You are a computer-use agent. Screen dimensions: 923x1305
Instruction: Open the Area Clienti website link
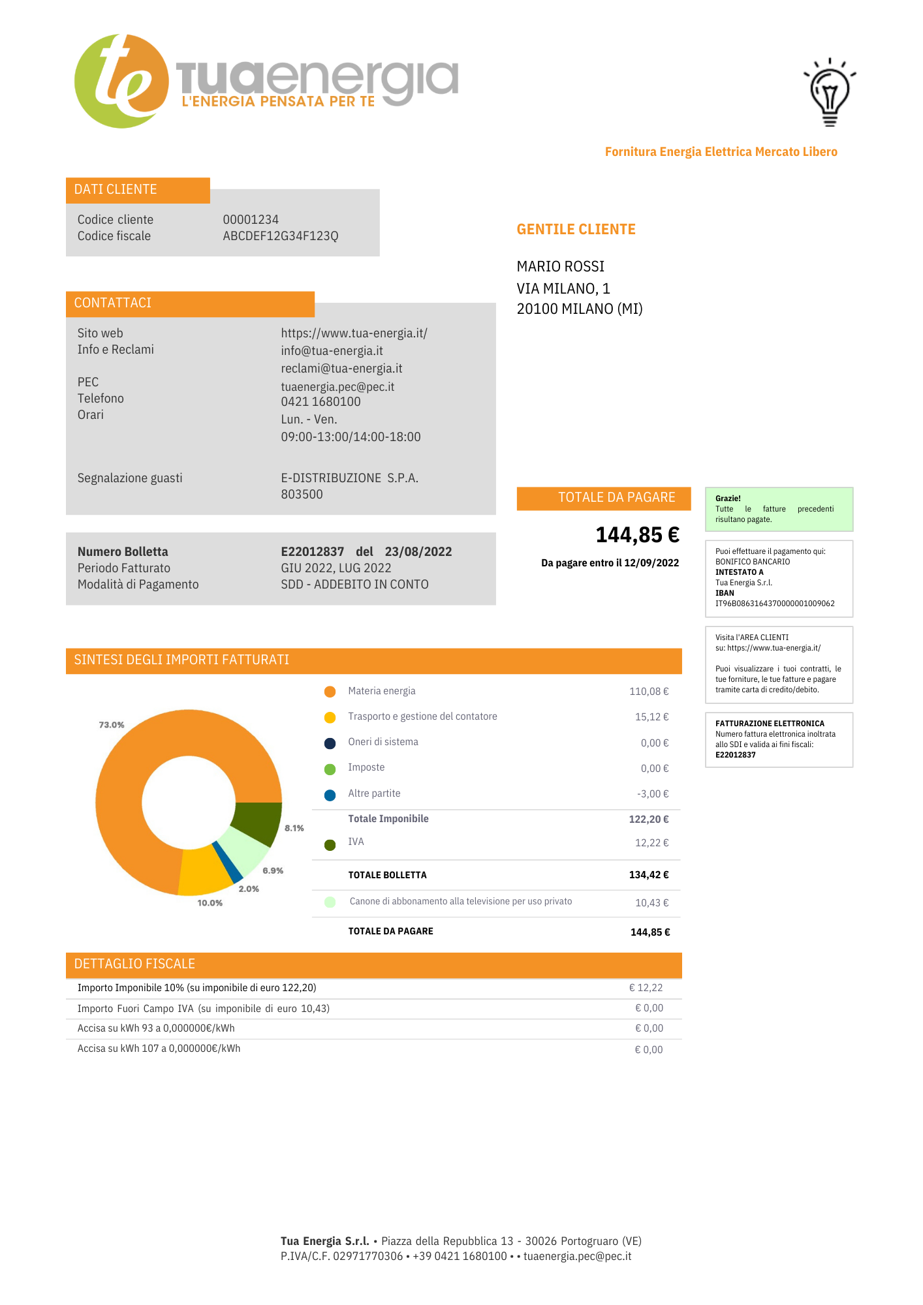[774, 648]
